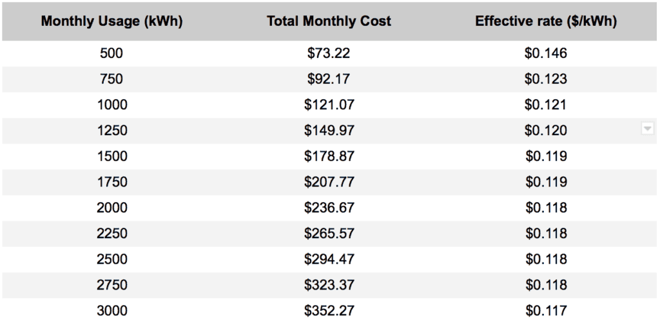
Task: Open the small dropdown arrow beside $0.120
Action: pos(647,129)
